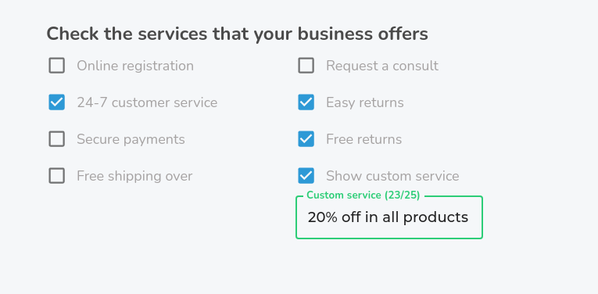Viewport: 598px width, 294px height.
Task: Click the Show custom service label
Action: [x=392, y=176]
